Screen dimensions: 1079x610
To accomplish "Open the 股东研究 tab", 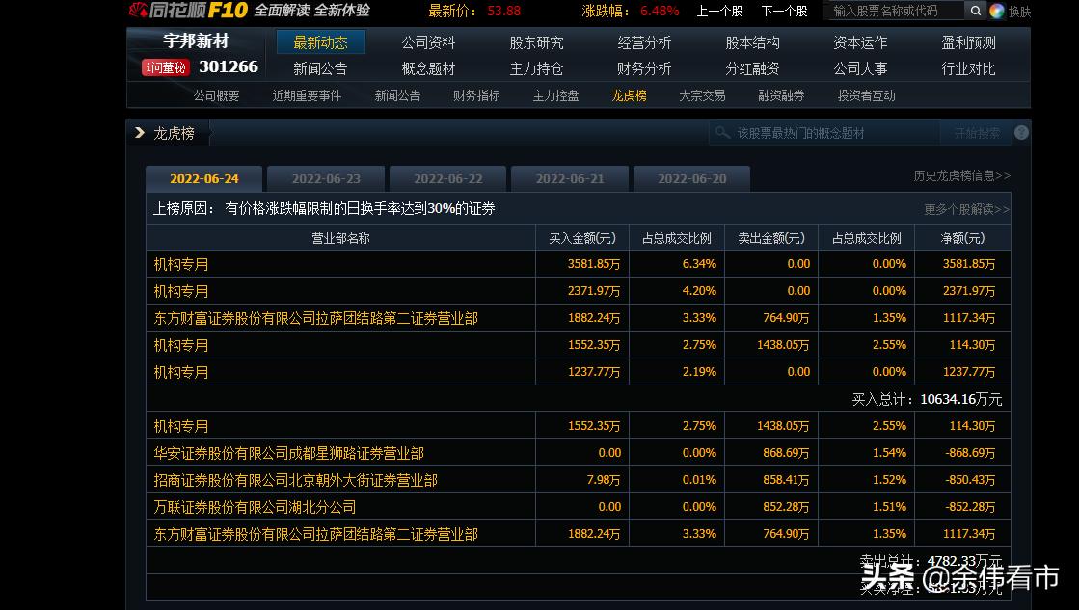I will (x=536, y=41).
